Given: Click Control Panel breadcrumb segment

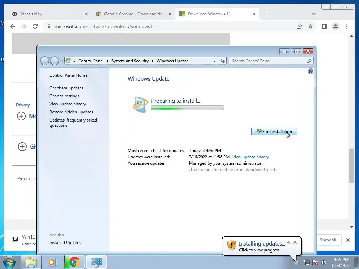Looking at the screenshot, I should pos(91,61).
